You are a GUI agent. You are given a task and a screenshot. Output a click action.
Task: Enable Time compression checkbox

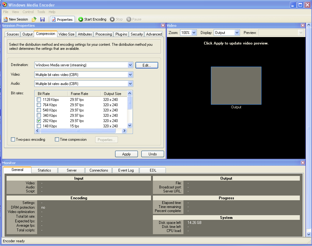(57, 140)
